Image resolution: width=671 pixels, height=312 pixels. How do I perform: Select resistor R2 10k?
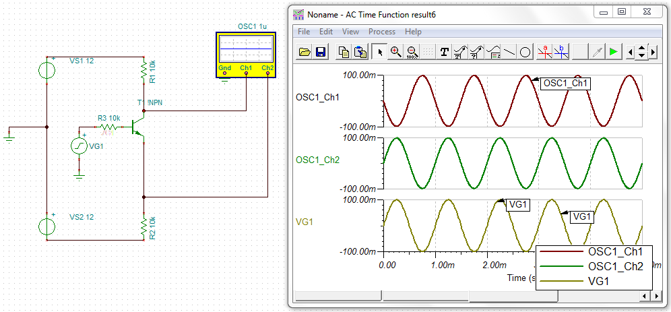[143, 226]
